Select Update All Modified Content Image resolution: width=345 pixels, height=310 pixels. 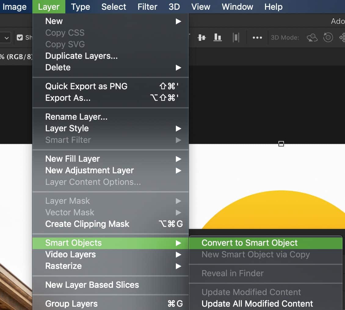click(x=266, y=304)
